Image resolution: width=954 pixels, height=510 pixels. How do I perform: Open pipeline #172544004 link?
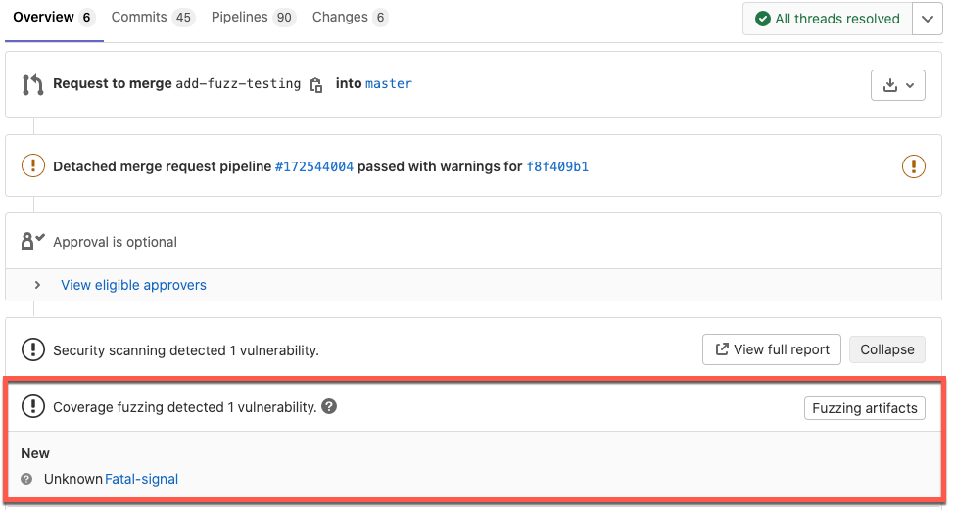pyautogui.click(x=314, y=166)
